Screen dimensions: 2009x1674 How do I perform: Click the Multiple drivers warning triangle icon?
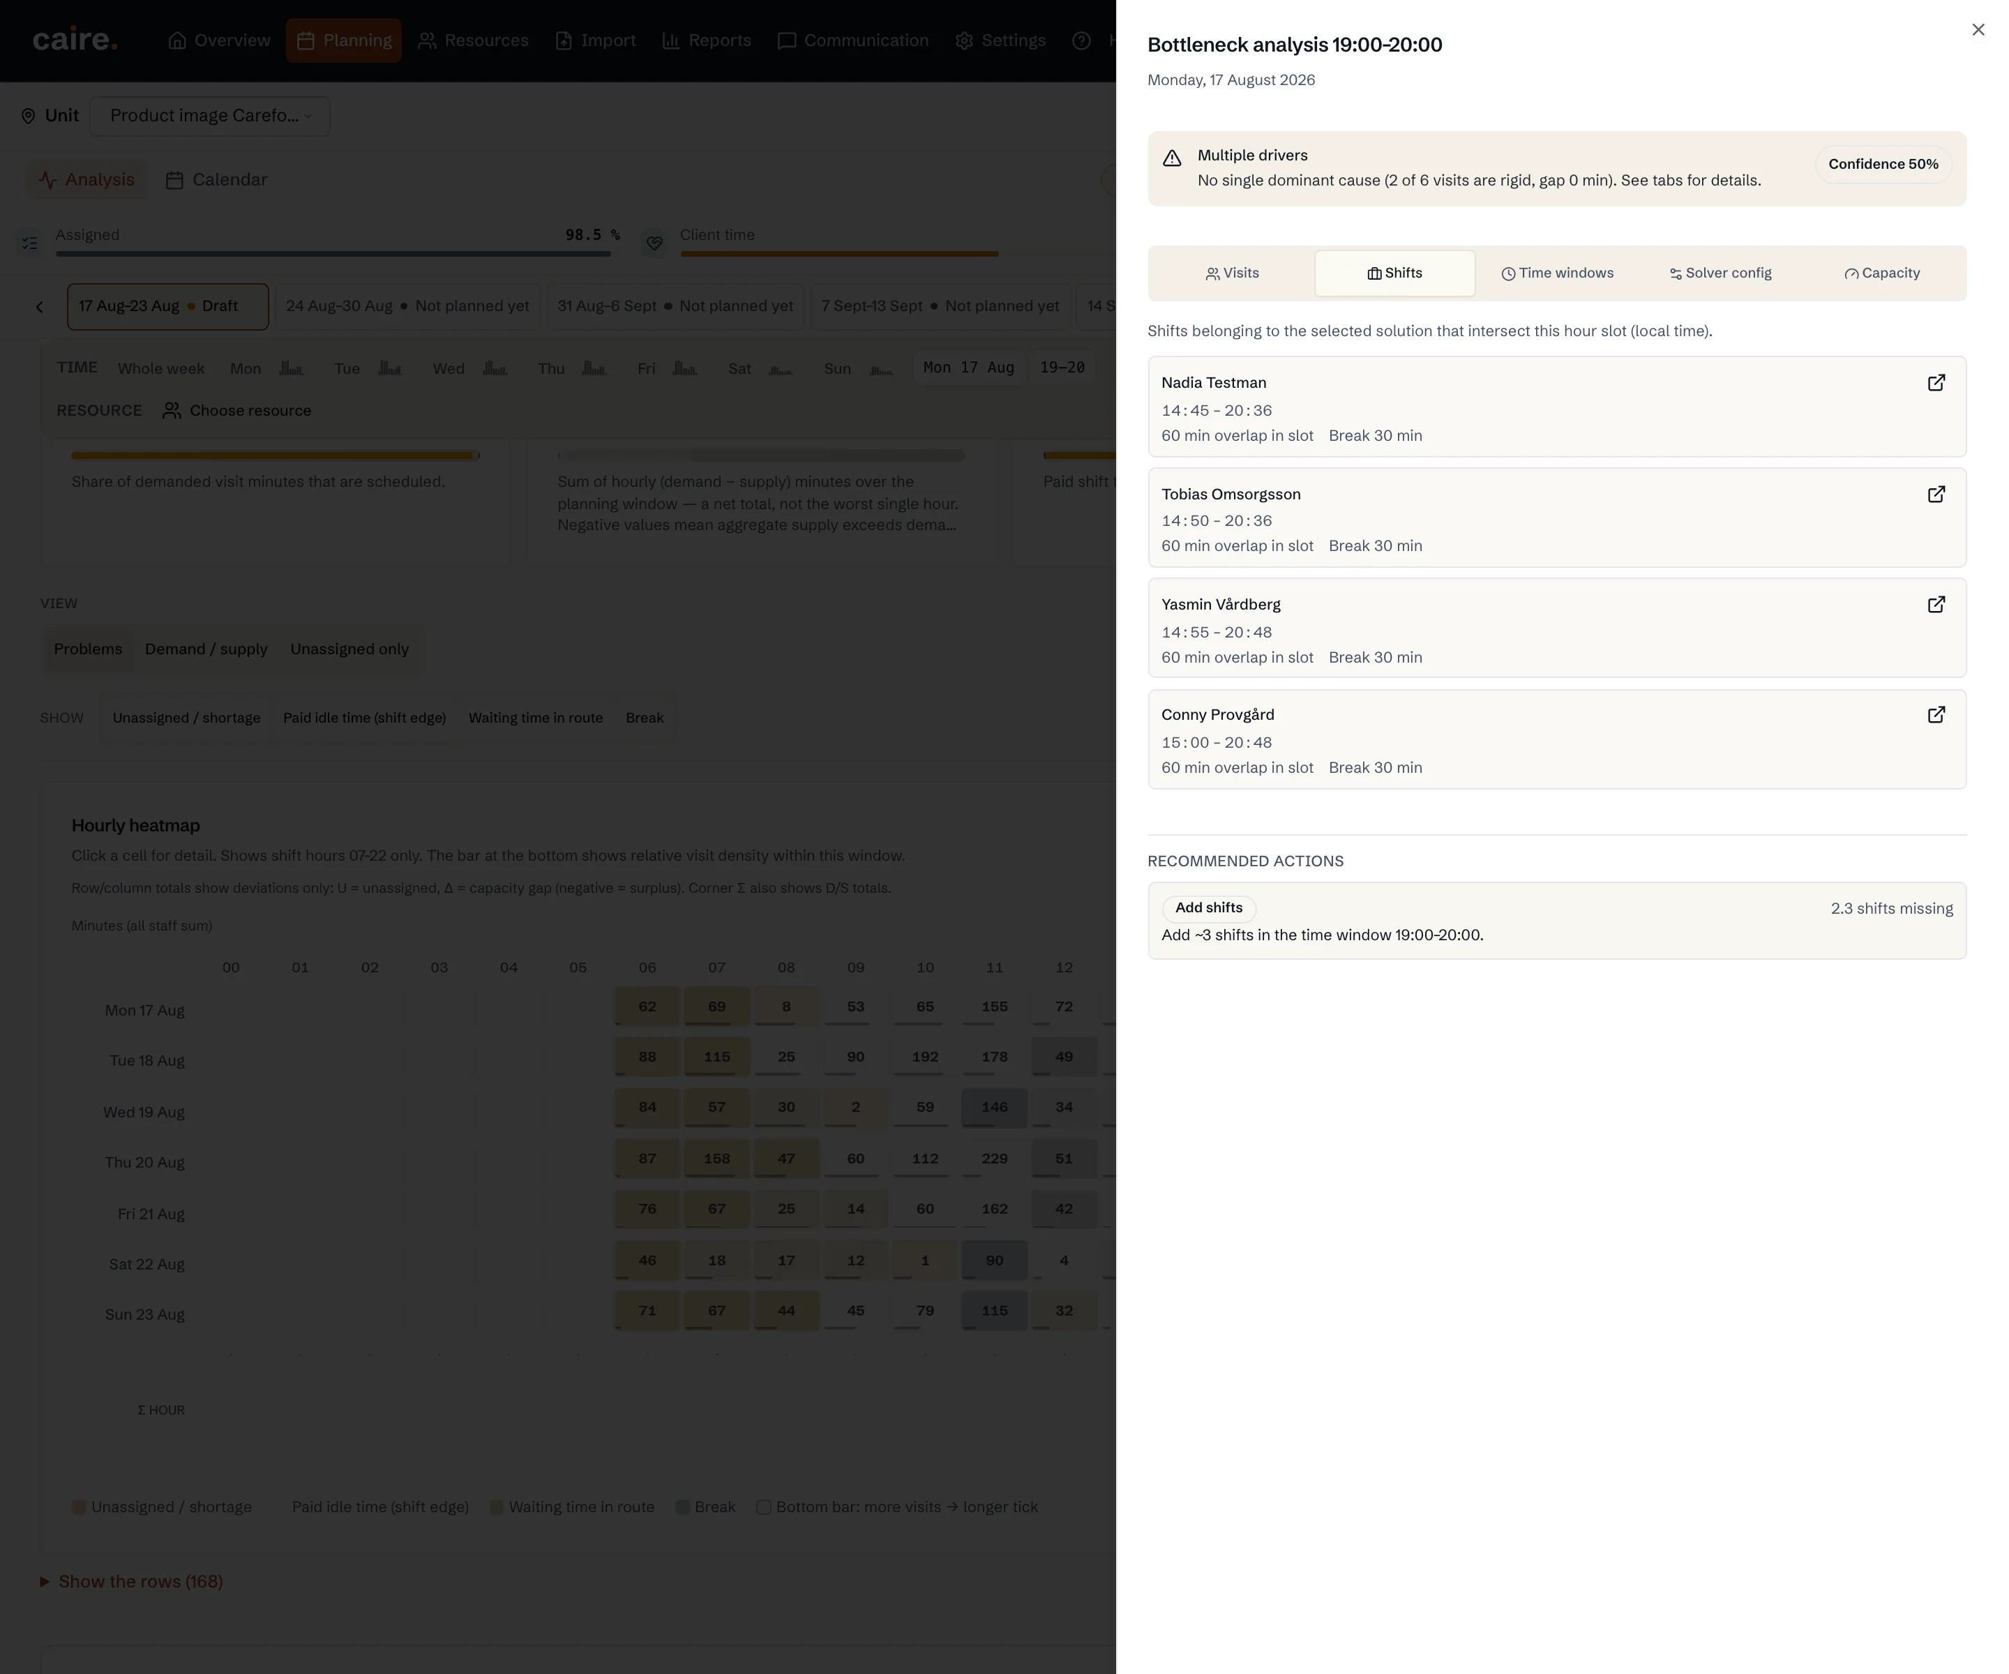pyautogui.click(x=1172, y=159)
